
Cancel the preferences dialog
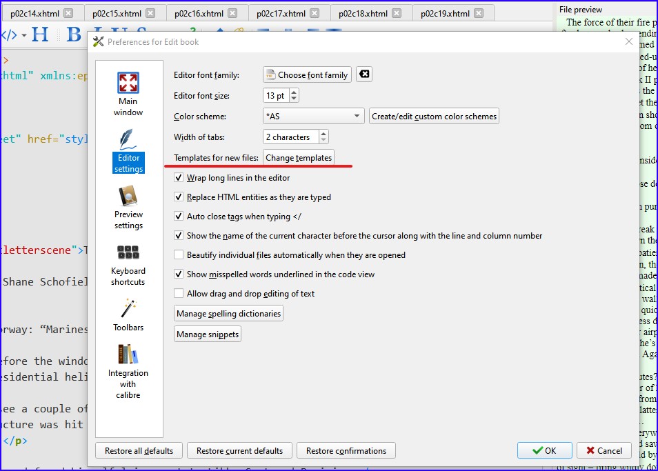pos(604,450)
